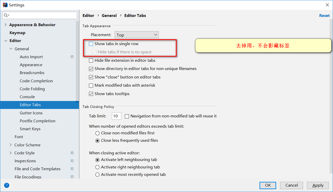The width and height of the screenshot is (333, 192).
Task: Click the Tab limit input field
Action: [x=116, y=116]
